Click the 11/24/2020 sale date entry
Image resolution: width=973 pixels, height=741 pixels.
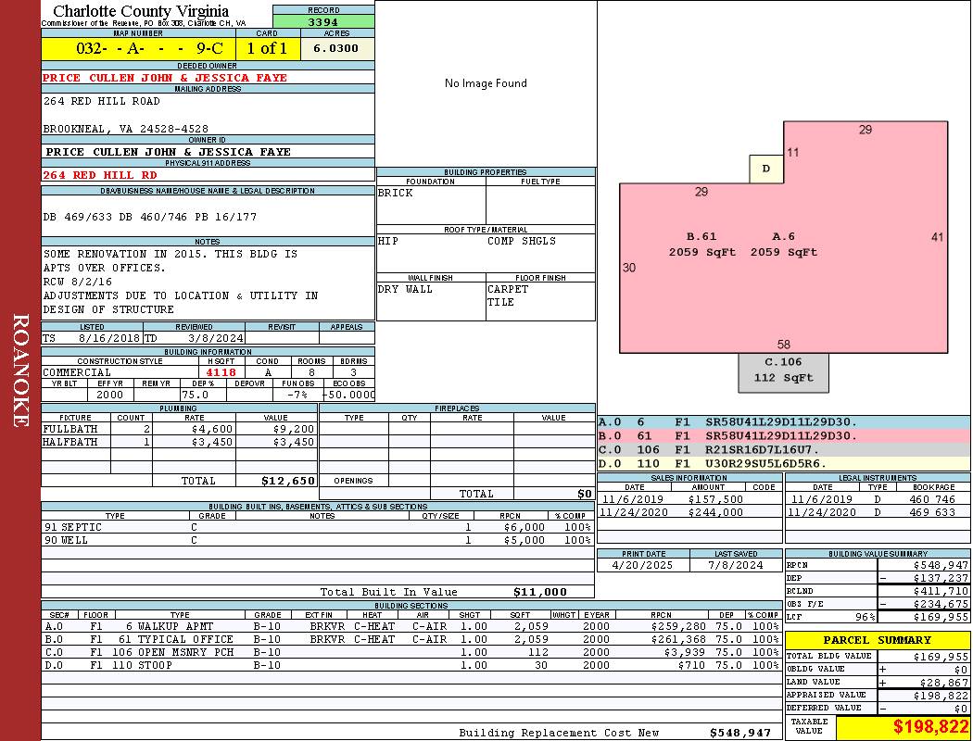coord(634,512)
